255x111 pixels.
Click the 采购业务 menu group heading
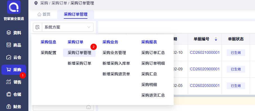click(110, 42)
